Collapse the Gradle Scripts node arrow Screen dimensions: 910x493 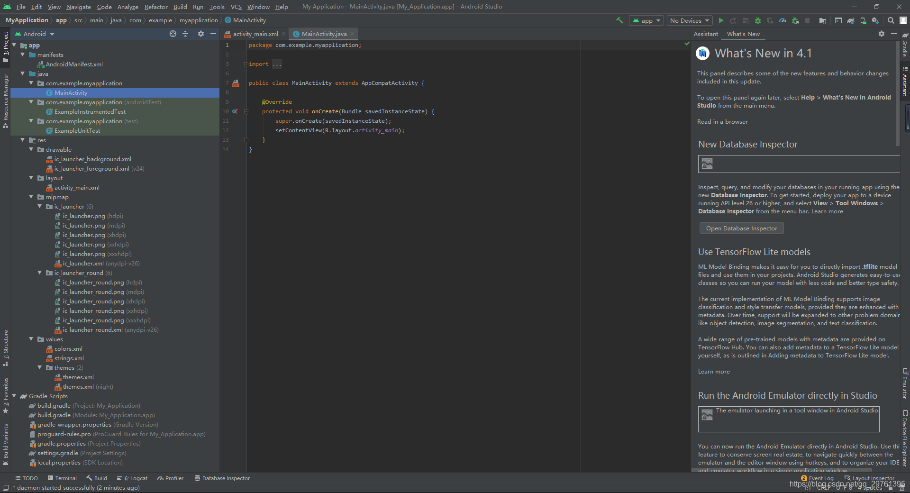[14, 396]
